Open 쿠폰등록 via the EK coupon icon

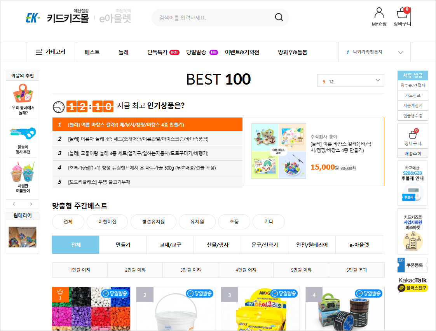pos(413,265)
